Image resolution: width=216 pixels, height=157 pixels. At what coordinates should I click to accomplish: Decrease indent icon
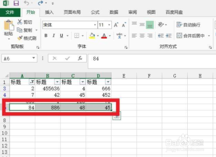(160, 36)
